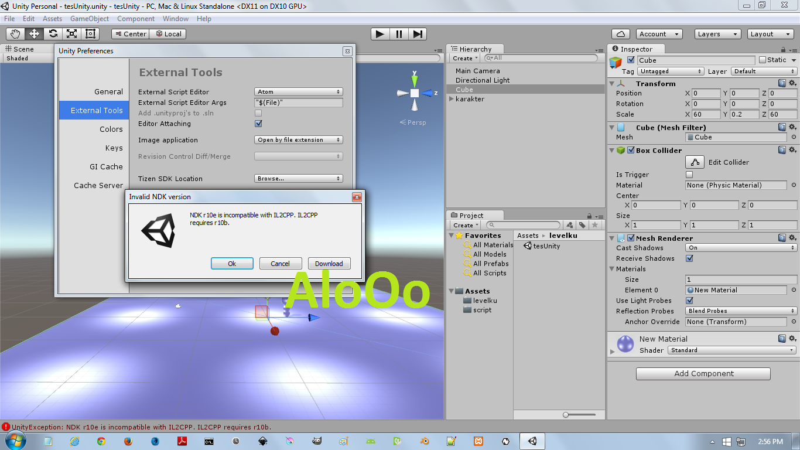Toggle Receive Shadows checkbox

point(689,258)
